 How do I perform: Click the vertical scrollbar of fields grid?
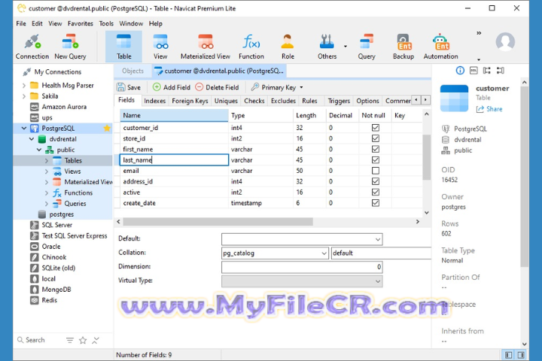click(x=427, y=157)
